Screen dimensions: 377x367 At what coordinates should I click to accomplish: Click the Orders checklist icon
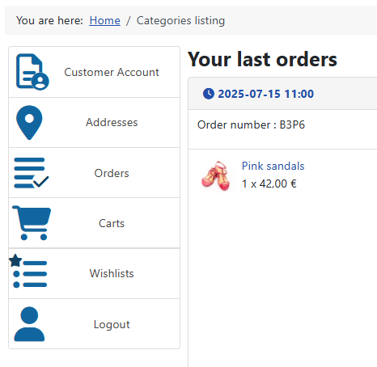click(x=32, y=173)
